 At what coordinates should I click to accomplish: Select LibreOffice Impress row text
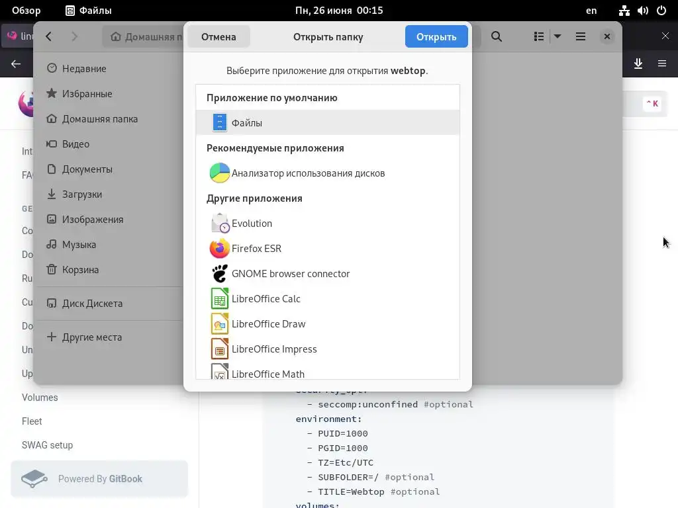(x=274, y=349)
